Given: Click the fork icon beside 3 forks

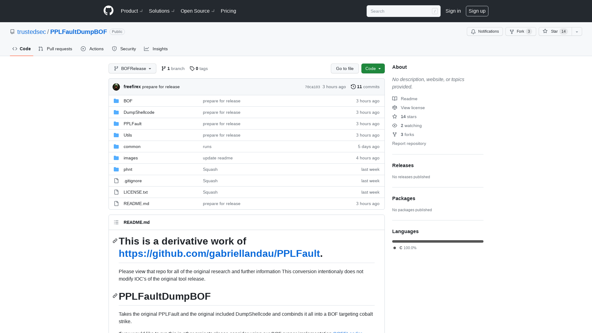Looking at the screenshot, I should [x=395, y=134].
